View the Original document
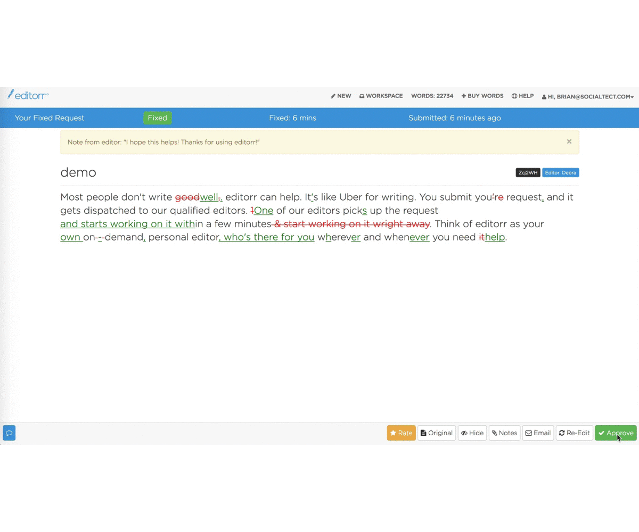The image size is (639, 532). 437,433
